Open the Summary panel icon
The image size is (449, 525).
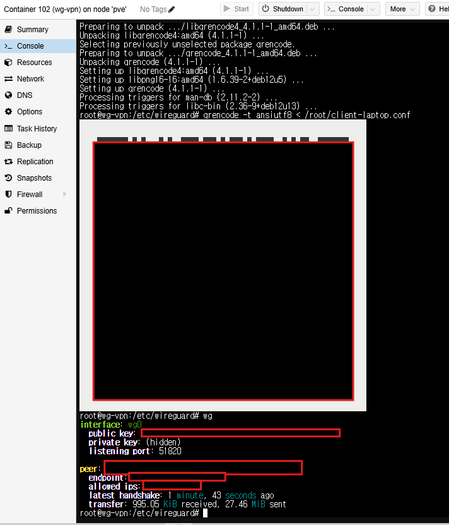click(x=8, y=30)
